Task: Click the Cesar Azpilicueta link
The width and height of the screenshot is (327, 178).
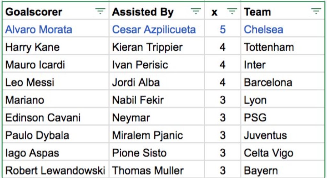Action: [154, 29]
